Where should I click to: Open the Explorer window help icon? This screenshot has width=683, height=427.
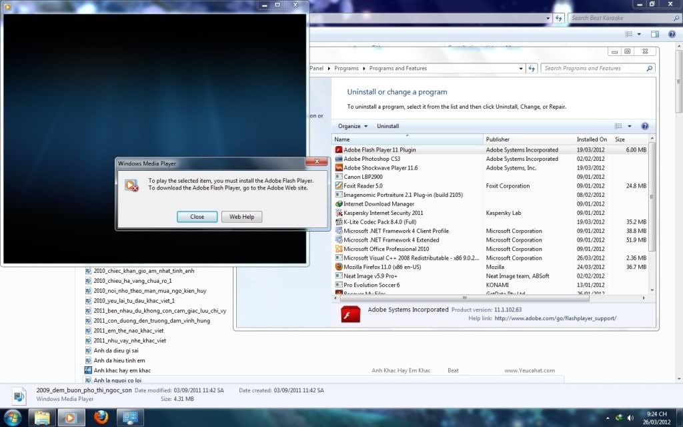coord(672,34)
